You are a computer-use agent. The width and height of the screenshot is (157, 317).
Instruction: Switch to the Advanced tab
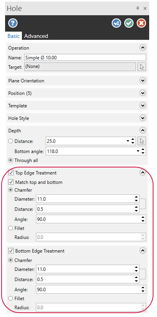[36, 36]
